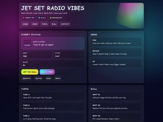Click the HIT THE WALL button
The image size is (163, 122).
point(30,72)
